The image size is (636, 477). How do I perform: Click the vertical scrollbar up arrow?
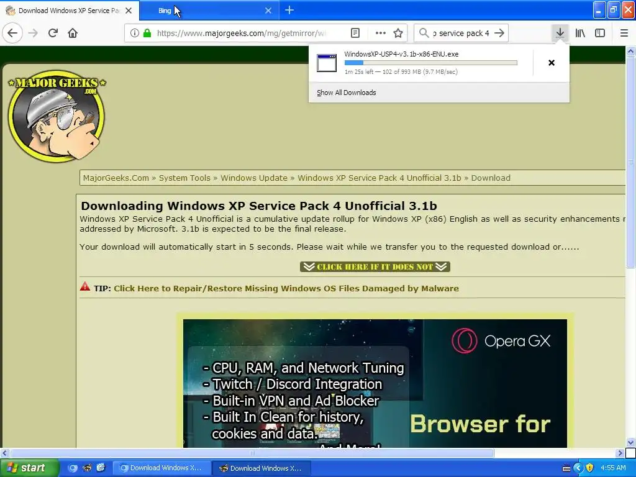[x=630, y=51]
